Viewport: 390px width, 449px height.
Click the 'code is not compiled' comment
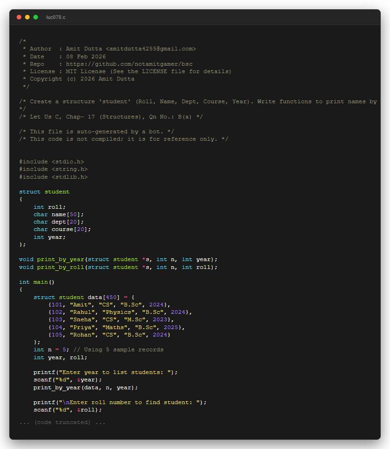124,139
